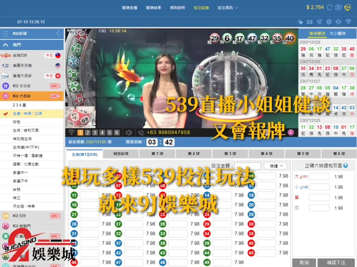Mute the live video speaker icon
This screenshot has height=267, width=357.
point(129,132)
